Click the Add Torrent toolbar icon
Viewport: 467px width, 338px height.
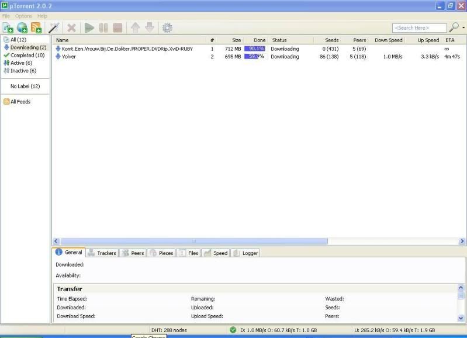click(x=8, y=28)
